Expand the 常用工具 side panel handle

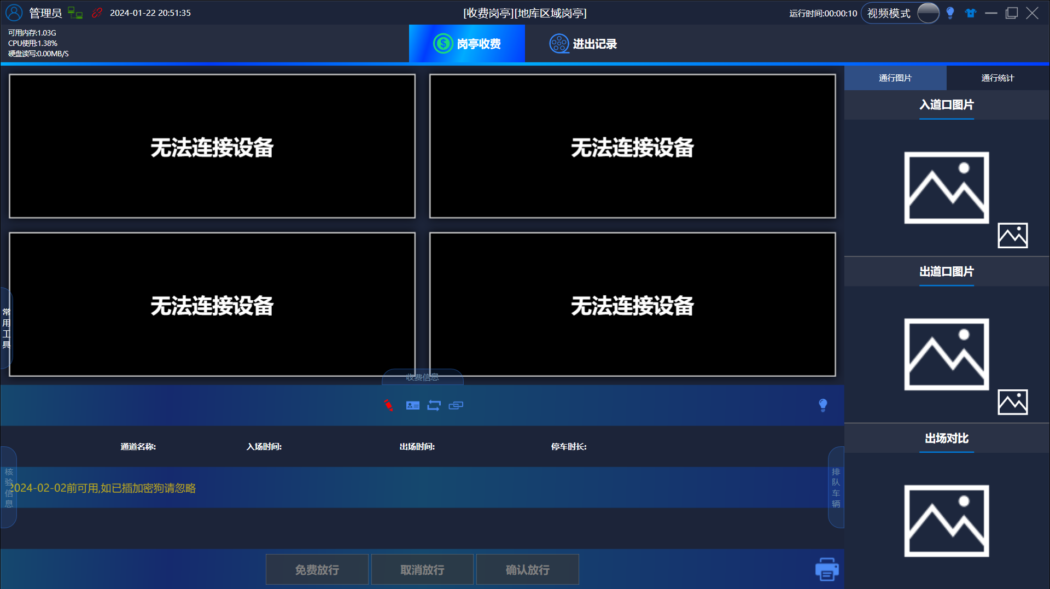(6, 328)
